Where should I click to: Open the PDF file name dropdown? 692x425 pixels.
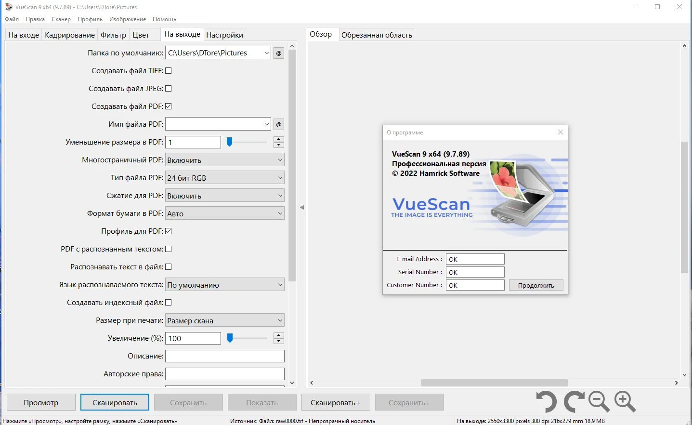click(266, 124)
